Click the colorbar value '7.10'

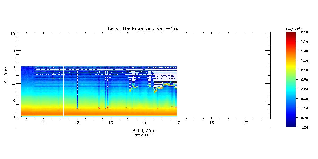tap(304, 61)
